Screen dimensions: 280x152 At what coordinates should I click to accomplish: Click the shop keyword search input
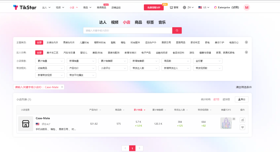[x=128, y=31]
